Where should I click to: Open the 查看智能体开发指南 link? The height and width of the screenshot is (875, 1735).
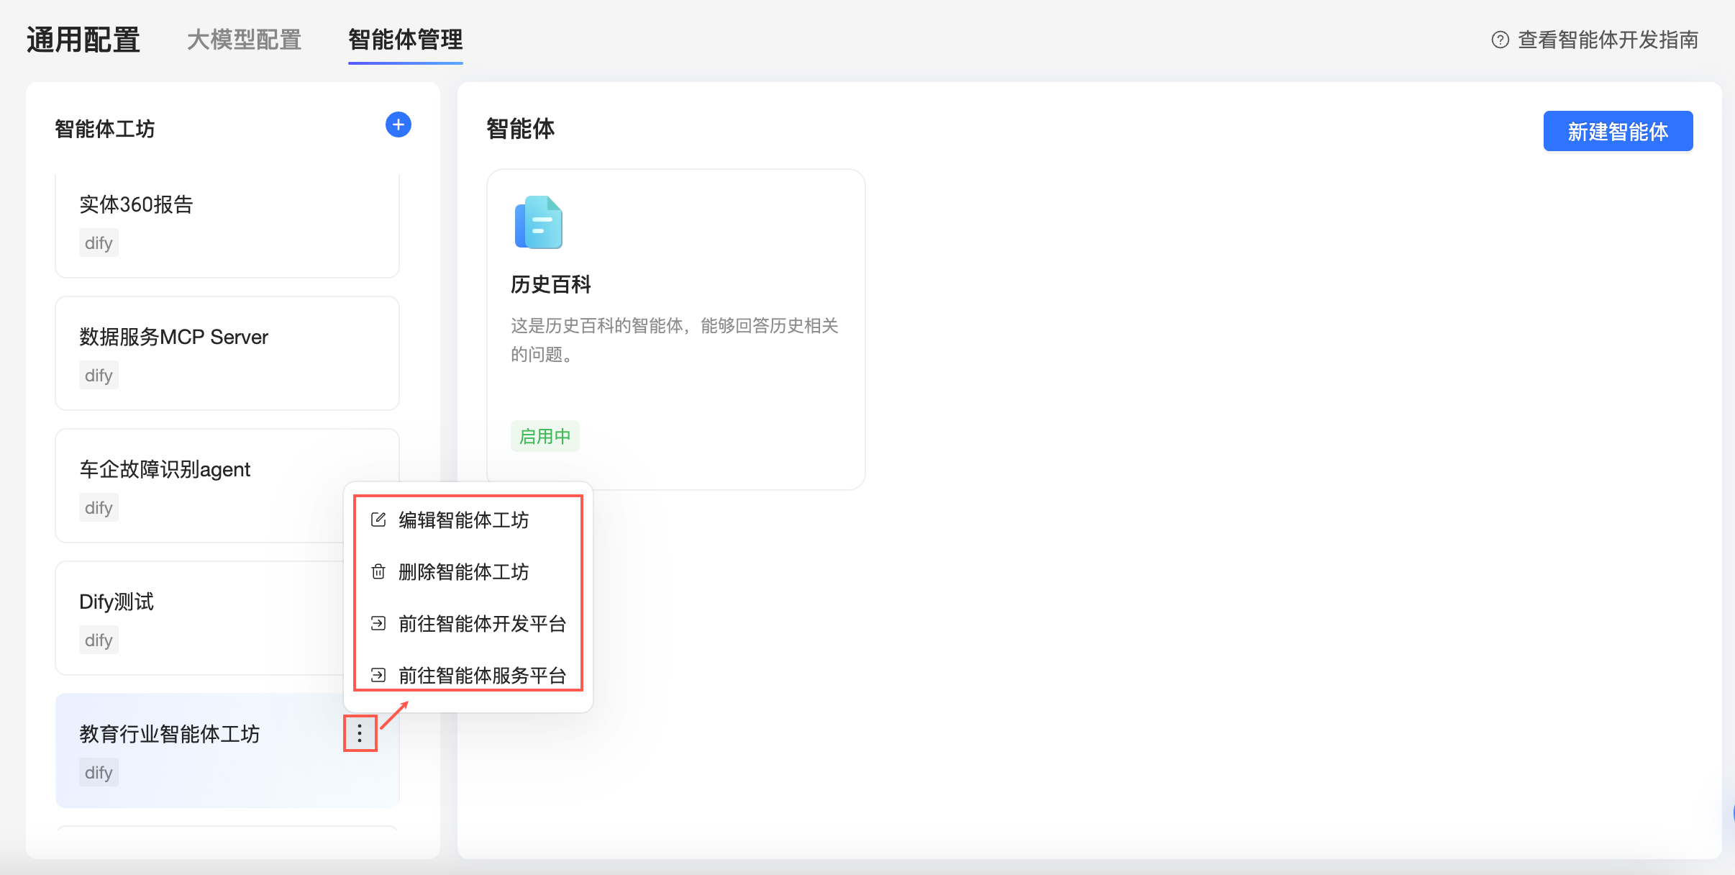(x=1608, y=40)
